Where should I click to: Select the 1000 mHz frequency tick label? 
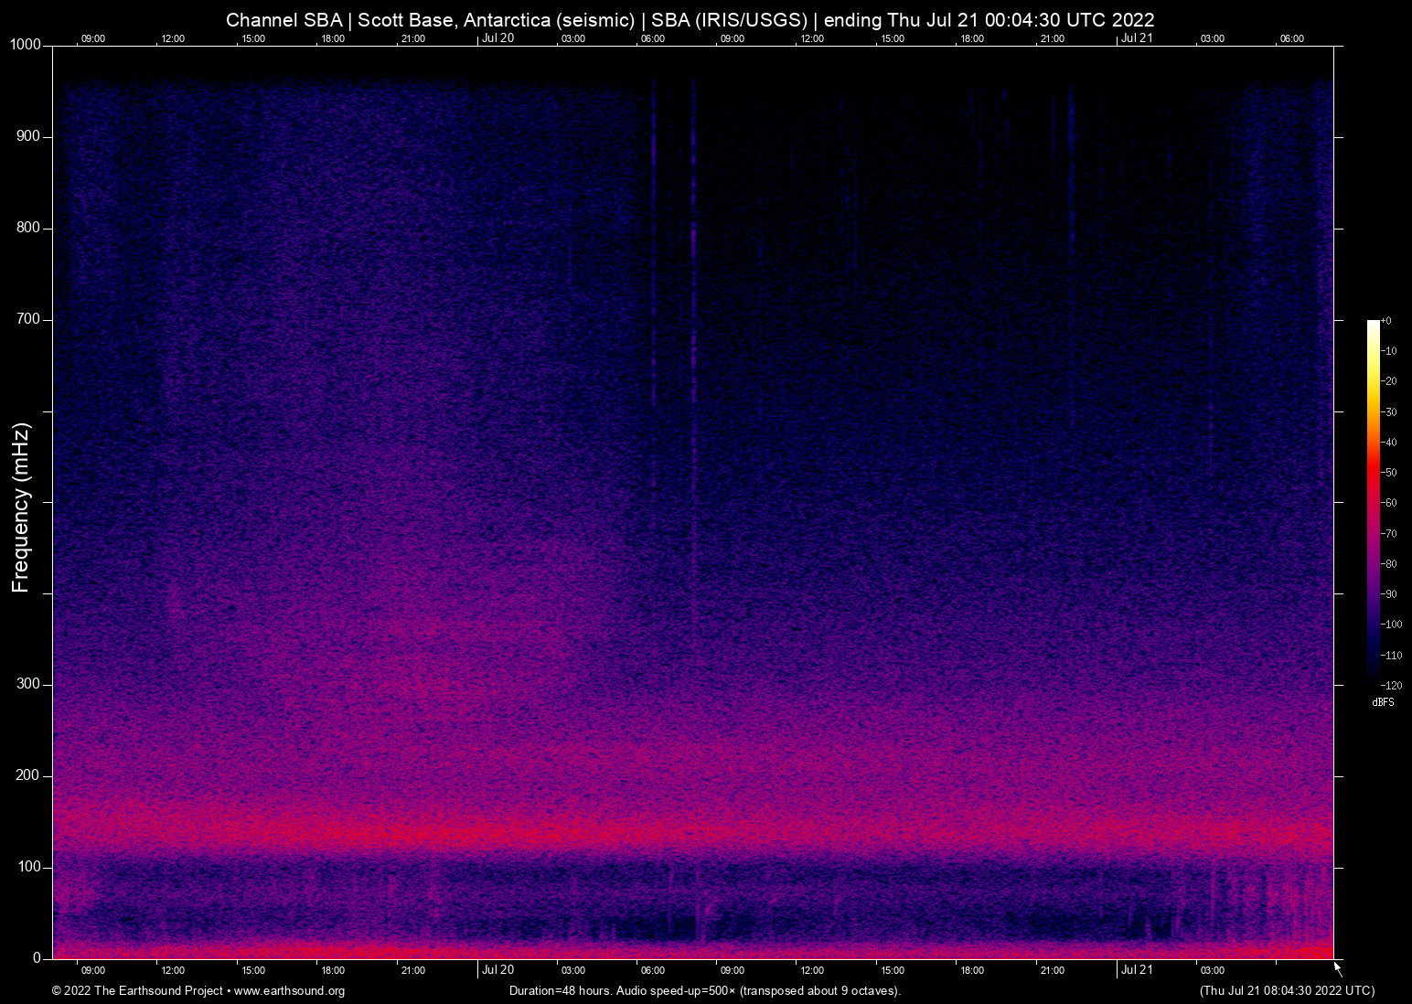25,44
